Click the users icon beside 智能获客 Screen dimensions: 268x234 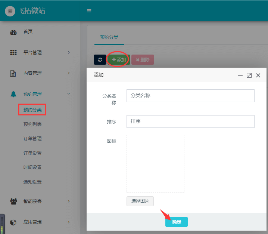[x=13, y=201]
